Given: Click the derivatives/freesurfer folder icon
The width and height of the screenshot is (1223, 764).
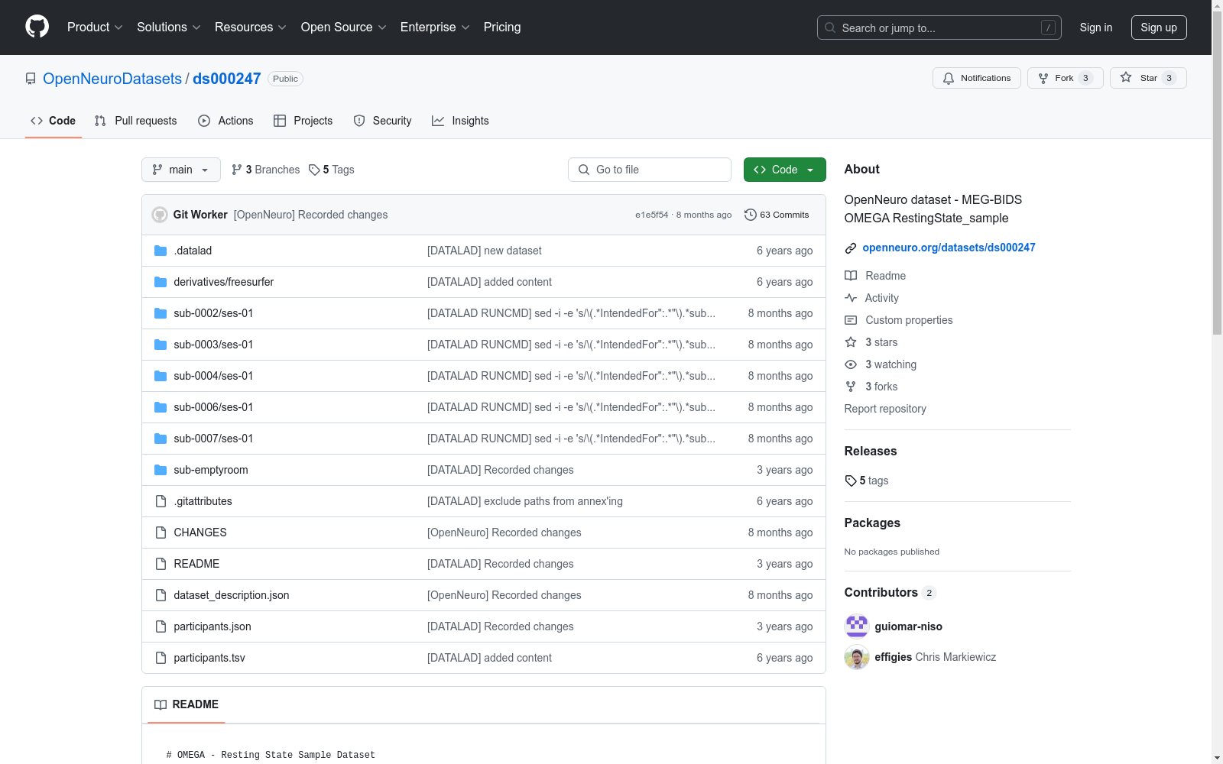Looking at the screenshot, I should [161, 282].
